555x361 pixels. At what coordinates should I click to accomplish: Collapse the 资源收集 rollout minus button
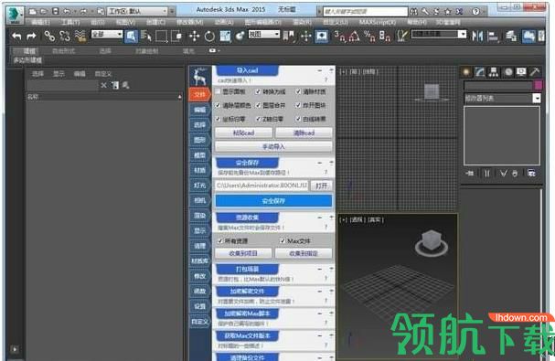point(320,218)
